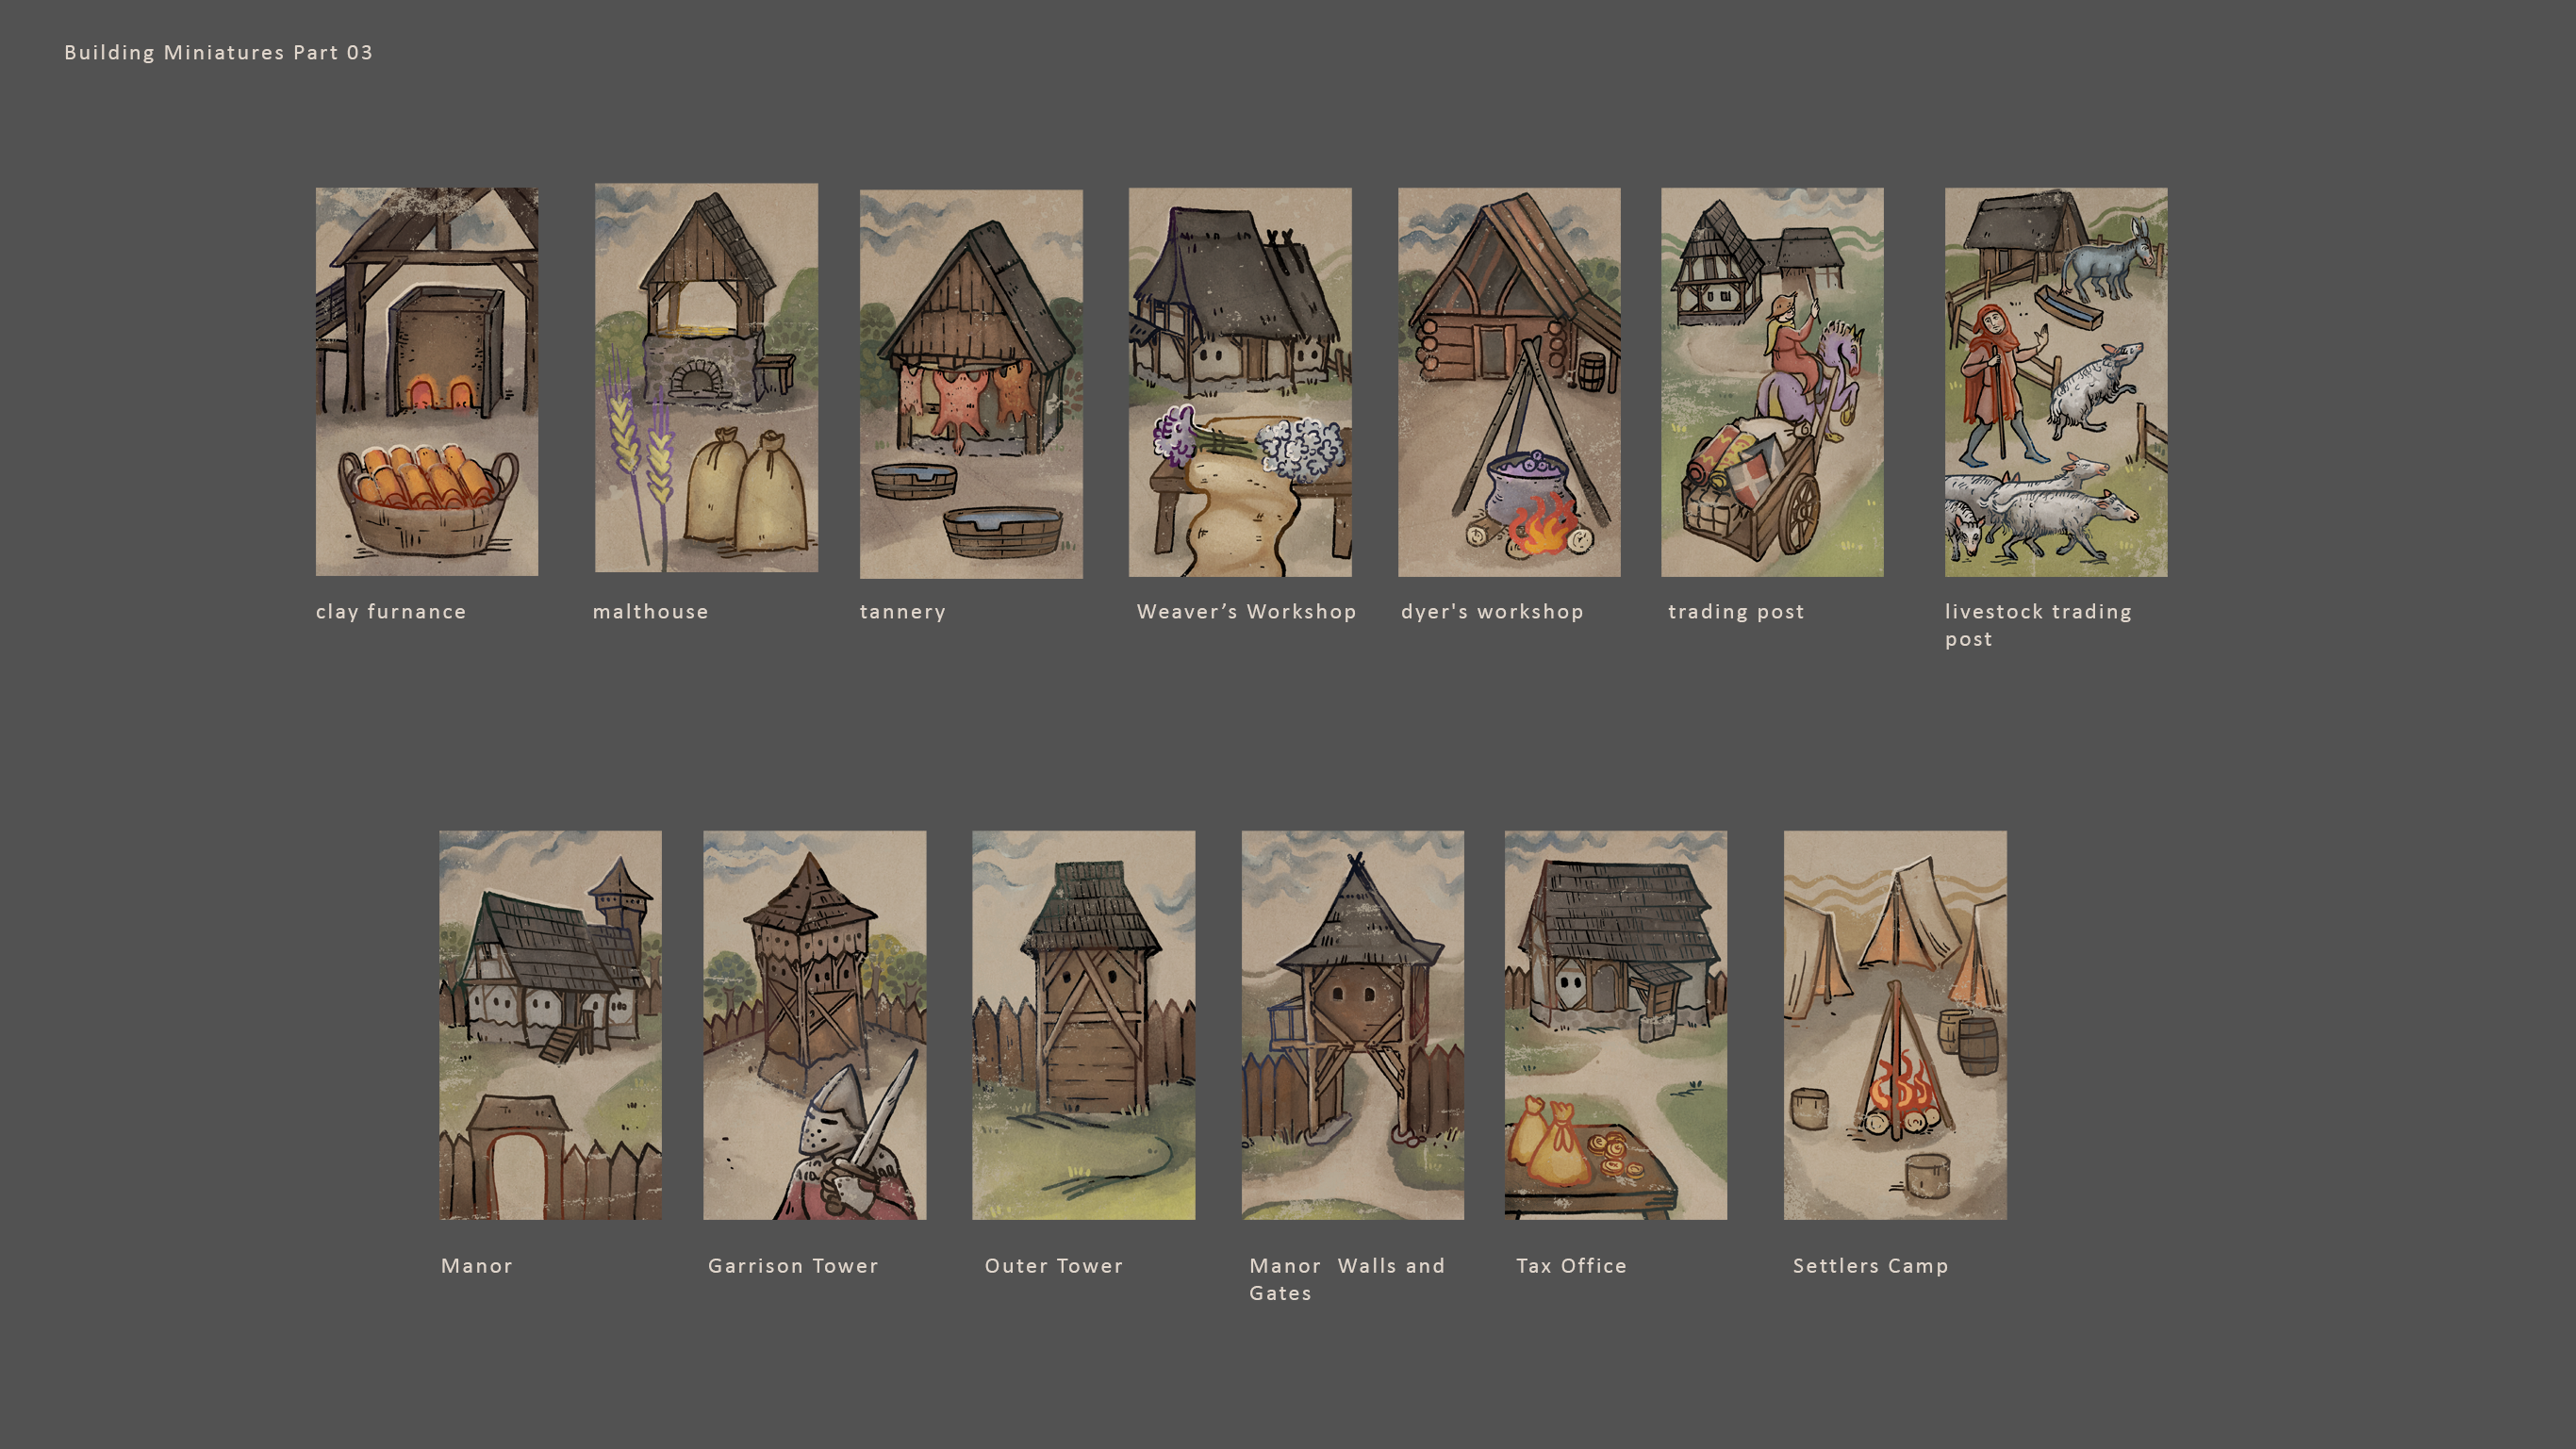Choose the Tax Office miniature card
2576x1449 pixels.
(1616, 1025)
